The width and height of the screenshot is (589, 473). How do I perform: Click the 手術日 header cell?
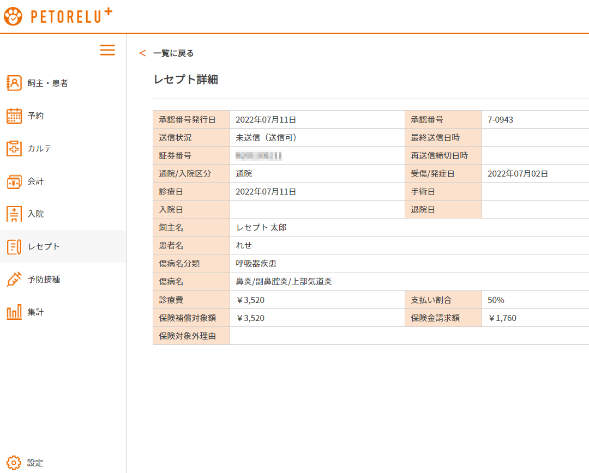tap(443, 192)
